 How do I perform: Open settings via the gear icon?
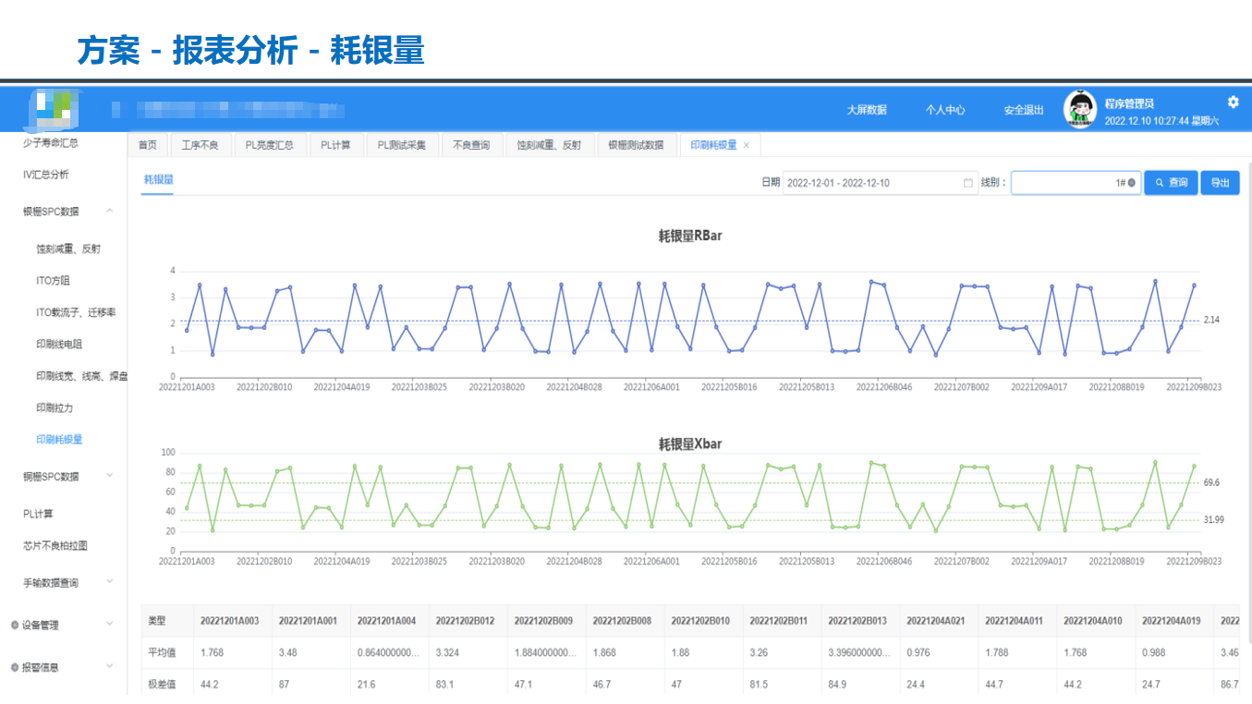tap(1233, 102)
